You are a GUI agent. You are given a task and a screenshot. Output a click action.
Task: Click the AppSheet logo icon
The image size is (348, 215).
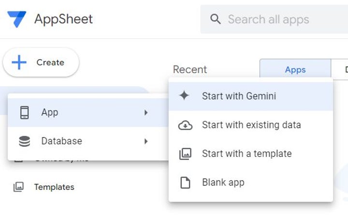click(16, 19)
